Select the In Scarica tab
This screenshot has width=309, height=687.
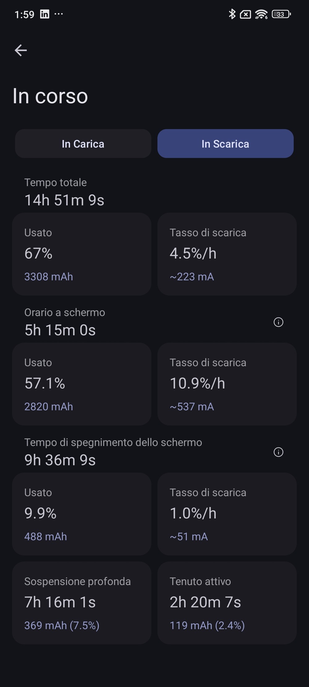click(x=225, y=144)
